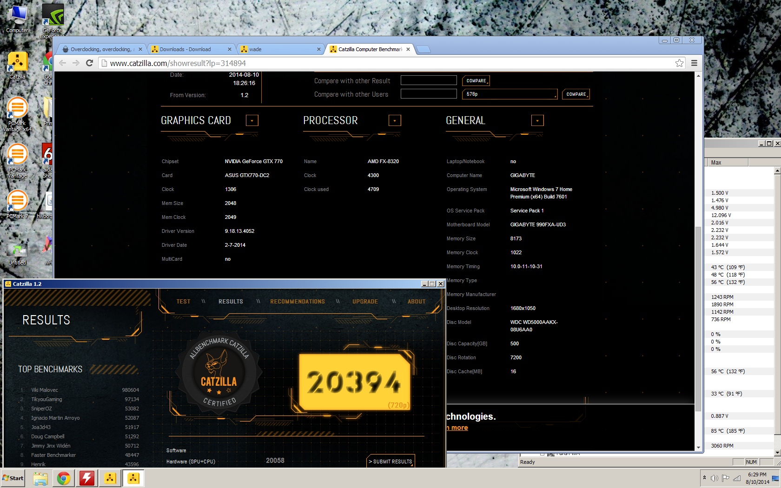Open the 576p resolution dropdown
The width and height of the screenshot is (781, 488).
pos(510,94)
